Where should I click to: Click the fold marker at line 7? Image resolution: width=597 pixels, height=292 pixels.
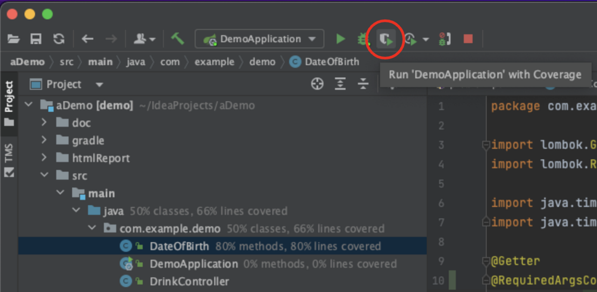[x=486, y=222]
